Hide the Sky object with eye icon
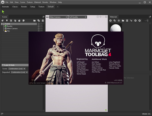 tap(41, 31)
